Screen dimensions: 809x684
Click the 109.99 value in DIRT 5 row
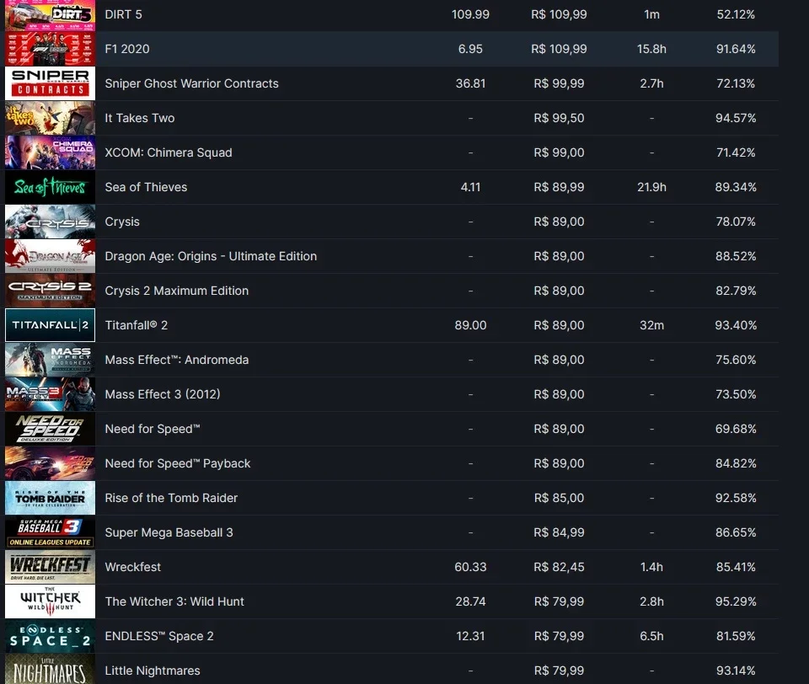(470, 14)
